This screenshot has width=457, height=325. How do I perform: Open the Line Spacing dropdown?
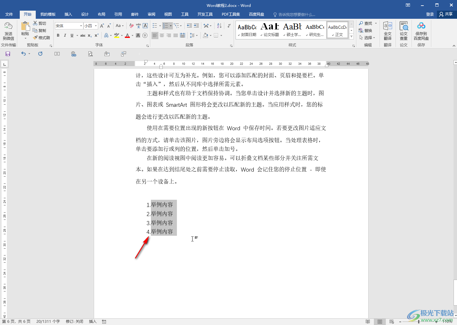click(194, 35)
